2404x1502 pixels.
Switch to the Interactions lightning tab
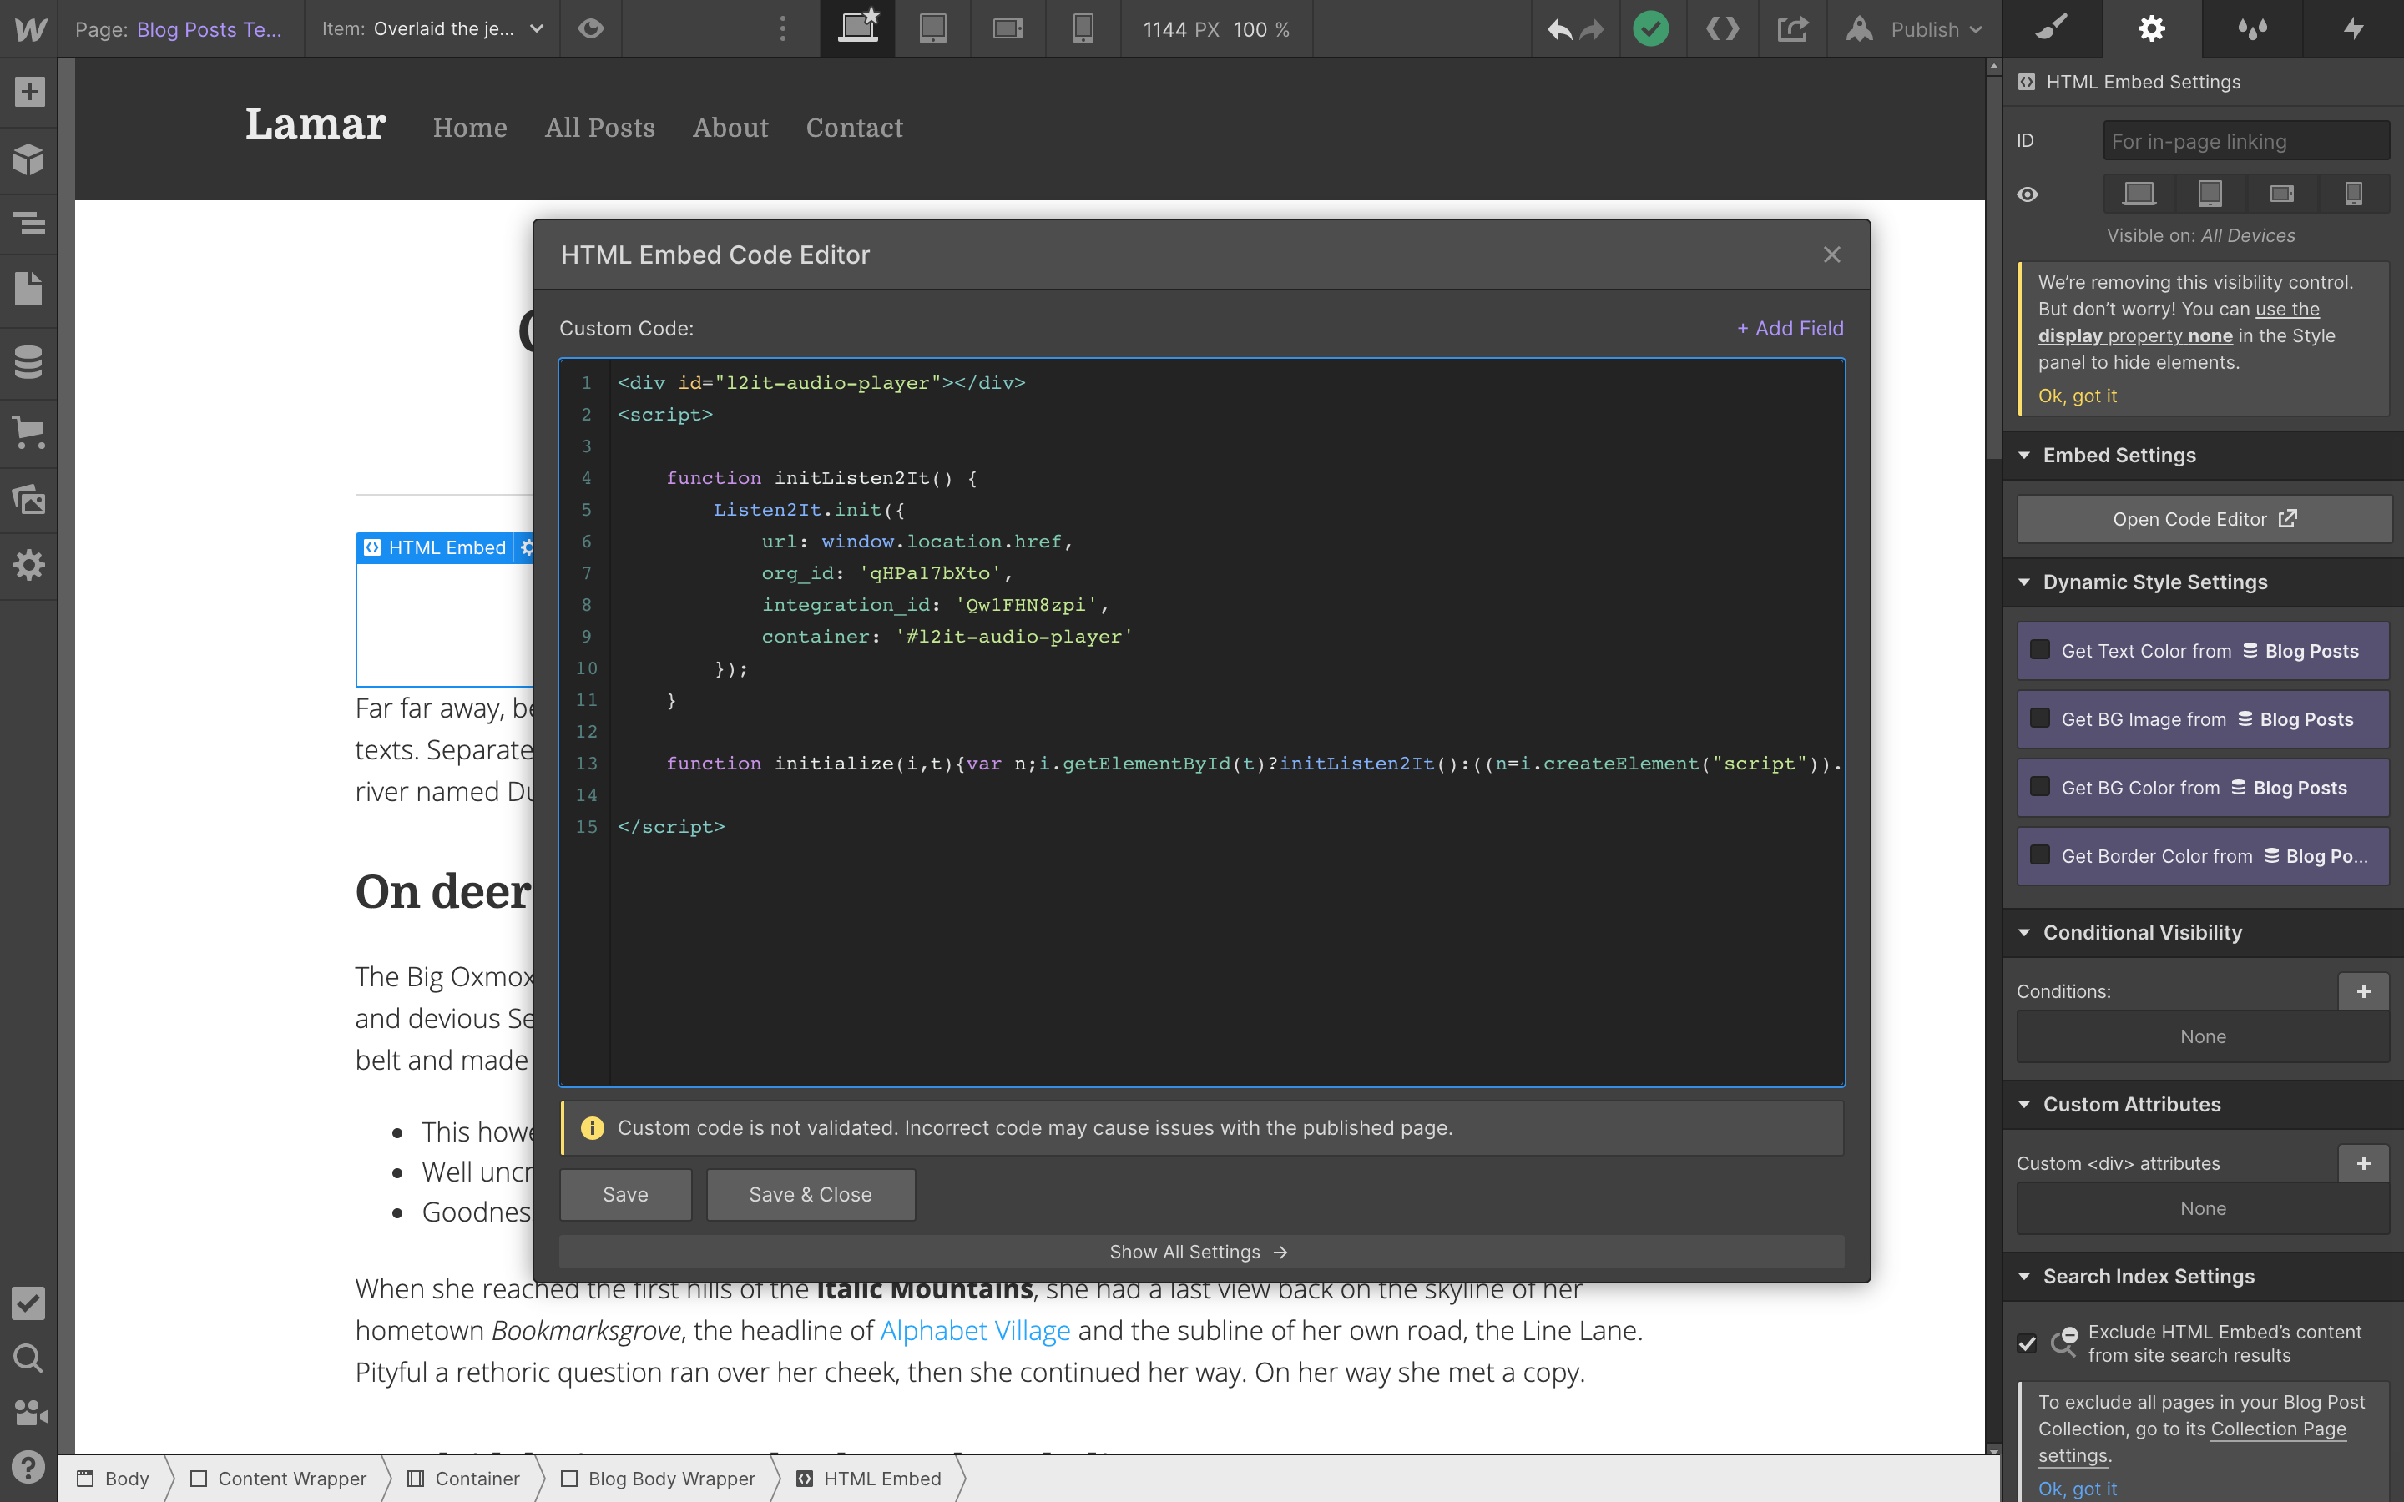point(2353,29)
